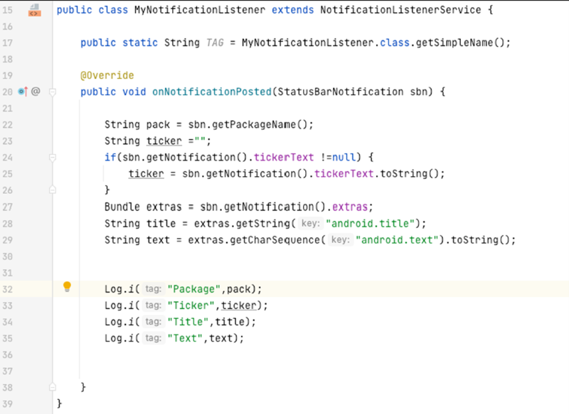Collapse the onNotificationPosted method body

click(x=52, y=92)
